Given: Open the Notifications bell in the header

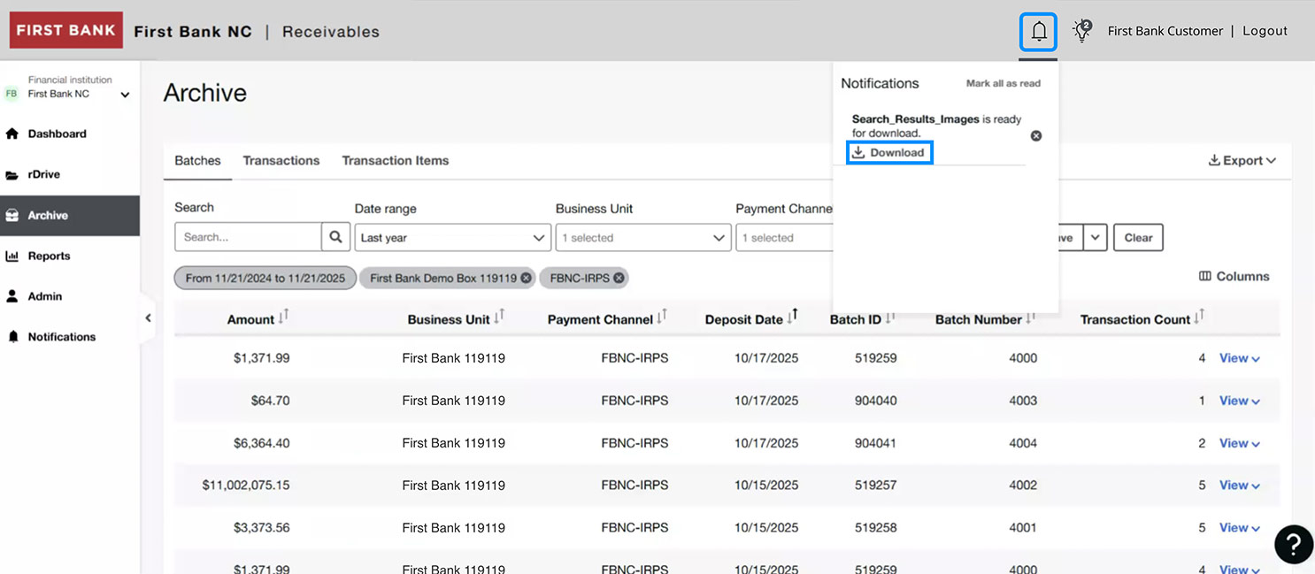Looking at the screenshot, I should pos(1037,29).
